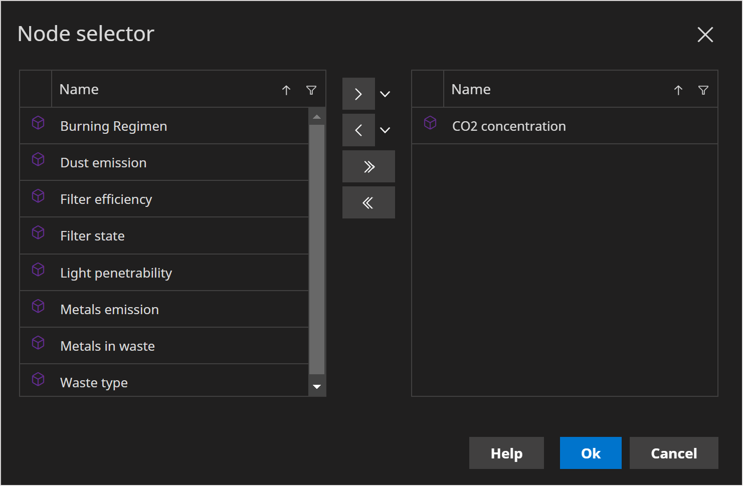
Task: Expand the chevron beside the move-left arrow
Action: point(385,130)
